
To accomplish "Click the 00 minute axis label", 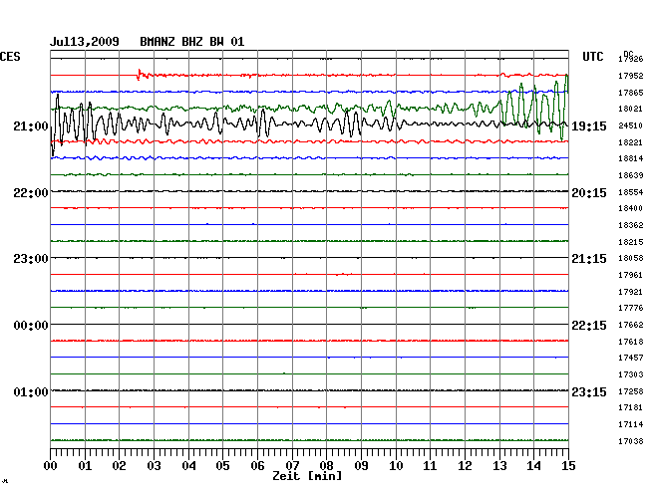I will (51, 466).
